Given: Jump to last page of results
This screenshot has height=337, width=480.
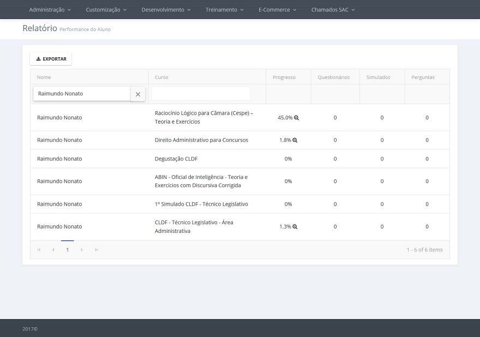Looking at the screenshot, I should point(97,250).
